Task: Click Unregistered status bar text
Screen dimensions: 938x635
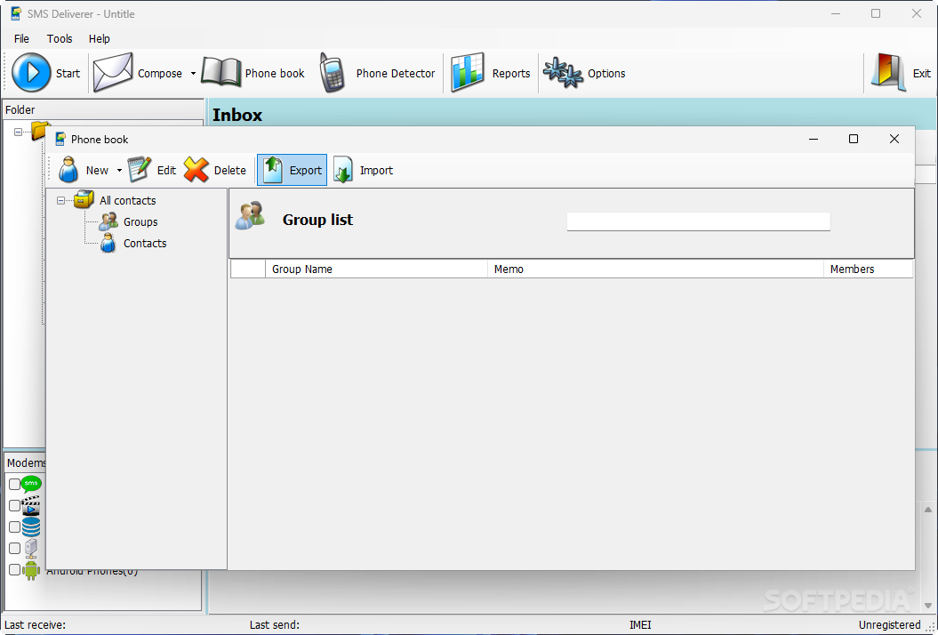Action: (x=890, y=625)
